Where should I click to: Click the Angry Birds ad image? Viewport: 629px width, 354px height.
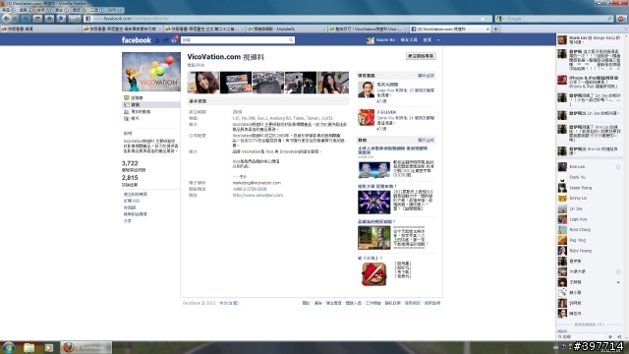click(373, 274)
